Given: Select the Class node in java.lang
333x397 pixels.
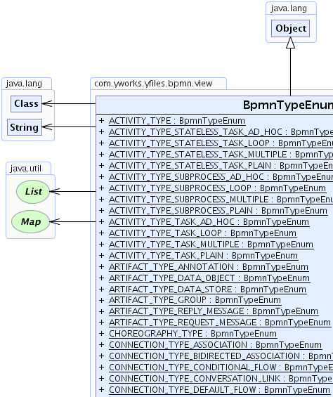Looking at the screenshot, I should point(26,103).
